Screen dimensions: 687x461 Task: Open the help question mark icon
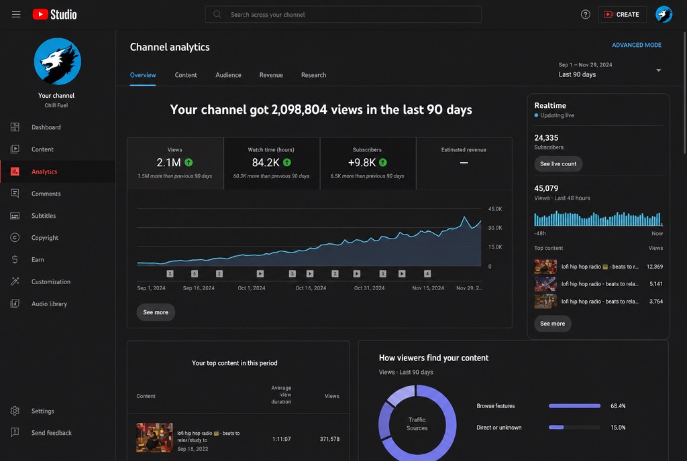[x=585, y=15]
